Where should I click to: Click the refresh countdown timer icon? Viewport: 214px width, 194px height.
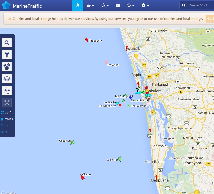2,113
